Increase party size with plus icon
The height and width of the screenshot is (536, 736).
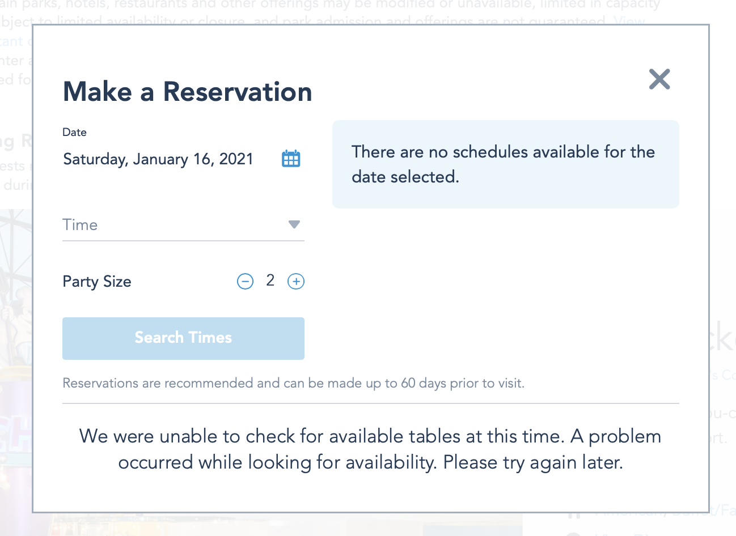tap(296, 281)
